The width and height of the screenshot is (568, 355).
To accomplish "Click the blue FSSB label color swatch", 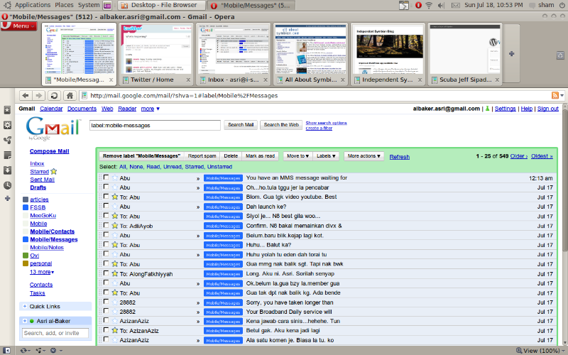I will 26,207.
